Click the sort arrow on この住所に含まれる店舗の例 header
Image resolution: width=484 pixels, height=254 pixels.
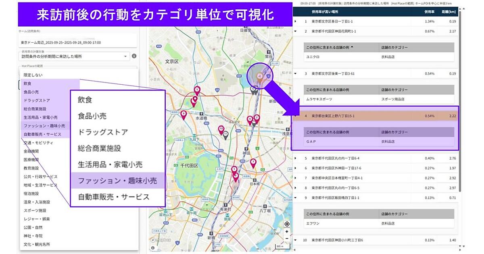point(352,47)
